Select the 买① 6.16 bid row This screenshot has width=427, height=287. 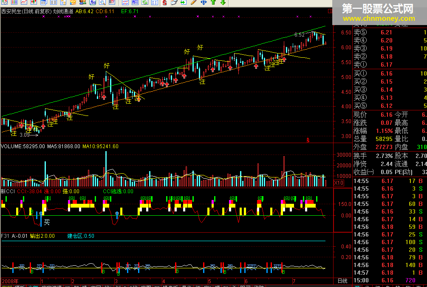[390, 73]
